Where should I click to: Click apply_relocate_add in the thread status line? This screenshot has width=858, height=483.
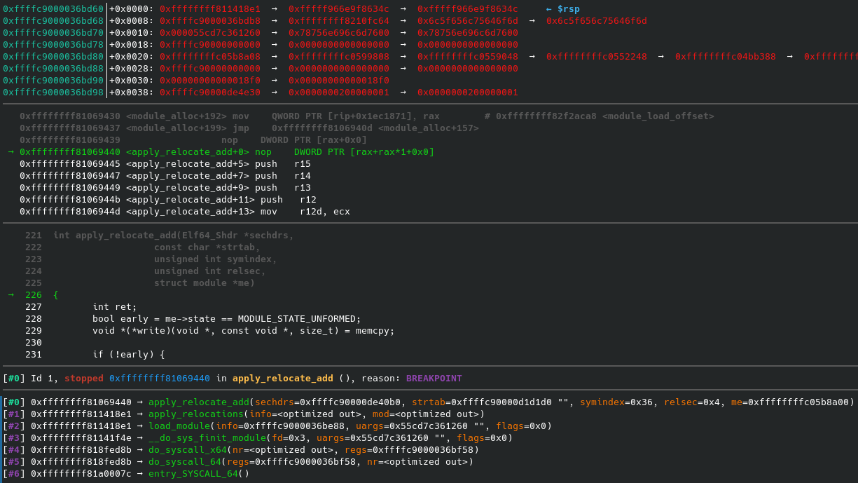pos(282,379)
